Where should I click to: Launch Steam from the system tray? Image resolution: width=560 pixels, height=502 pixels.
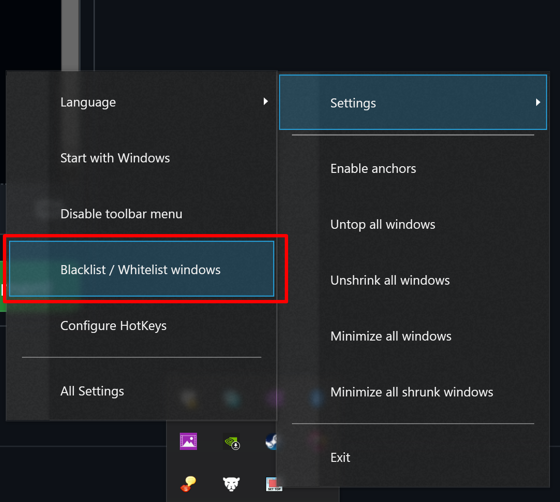[x=272, y=441]
